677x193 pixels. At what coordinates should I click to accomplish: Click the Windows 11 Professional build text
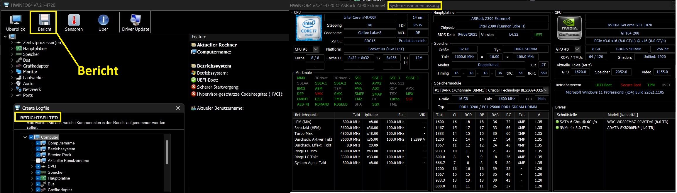(x=615, y=92)
